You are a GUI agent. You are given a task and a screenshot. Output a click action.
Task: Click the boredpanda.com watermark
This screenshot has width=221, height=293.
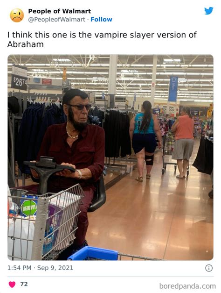[187, 286]
